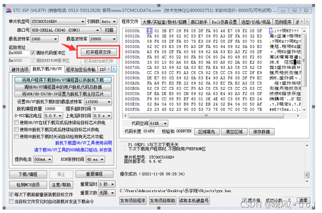This screenshot has height=213, width=322.
Task: Click 清除U8/U7编程器中的用户脱机代码及数据 button
Action: pyautogui.click(x=63, y=87)
